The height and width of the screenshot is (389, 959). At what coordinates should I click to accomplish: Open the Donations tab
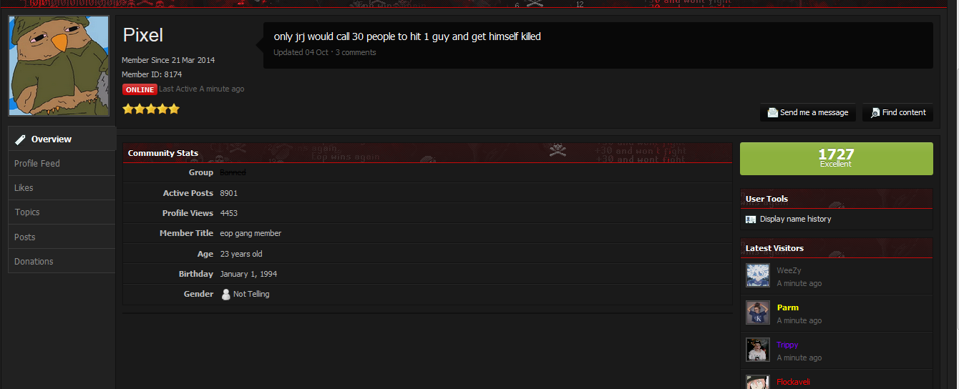(x=62, y=262)
